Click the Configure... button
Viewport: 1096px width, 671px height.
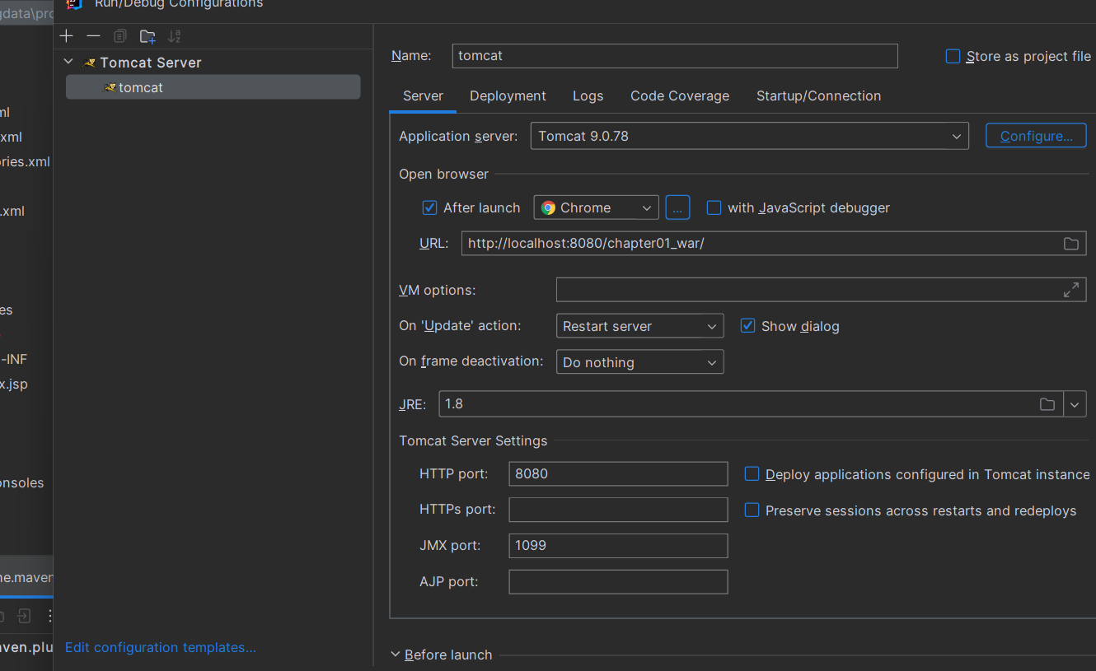pyautogui.click(x=1036, y=136)
